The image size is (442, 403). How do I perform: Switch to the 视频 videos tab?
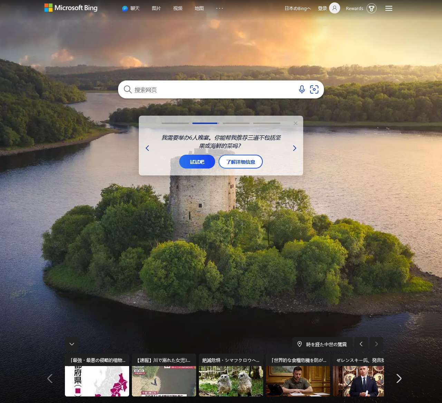tap(178, 8)
